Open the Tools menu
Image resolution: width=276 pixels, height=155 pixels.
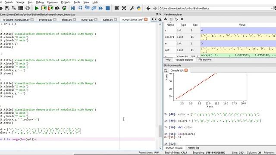pos(77,2)
